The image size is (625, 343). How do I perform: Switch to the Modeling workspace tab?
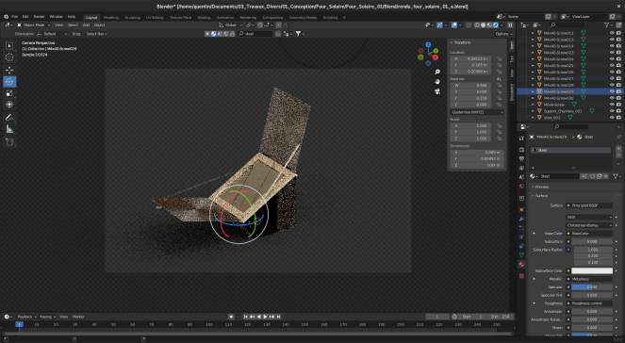(111, 18)
